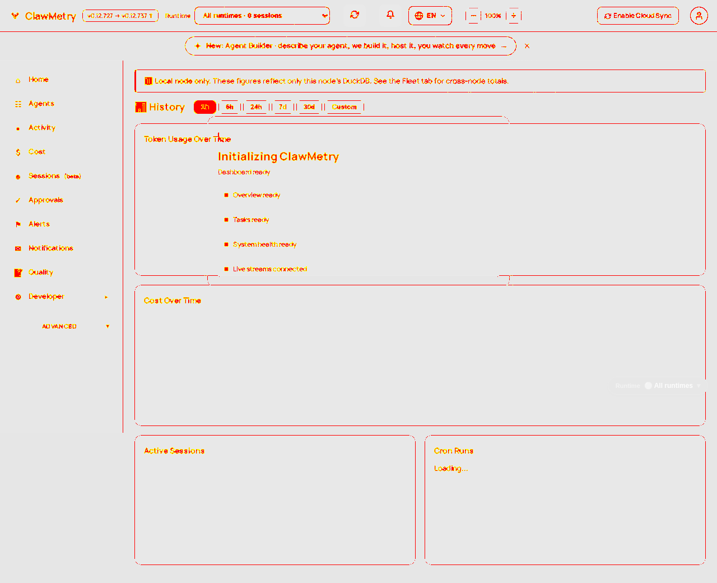Click the Approvals checkmark icon
The image size is (717, 583).
point(18,201)
